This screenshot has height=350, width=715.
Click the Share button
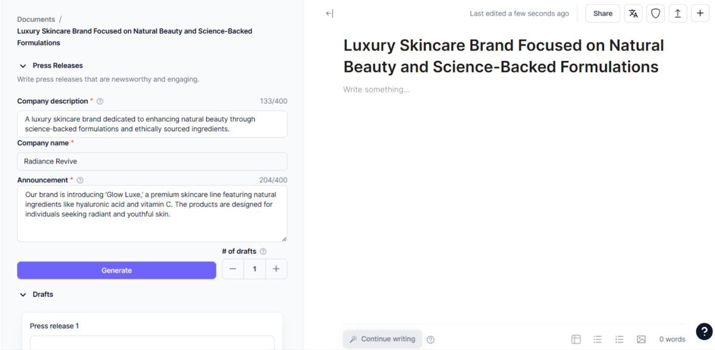tap(603, 14)
